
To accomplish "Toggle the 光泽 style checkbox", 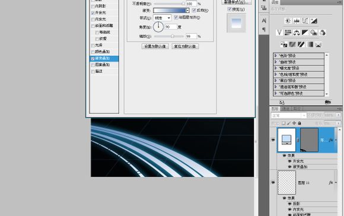I will (x=93, y=46).
